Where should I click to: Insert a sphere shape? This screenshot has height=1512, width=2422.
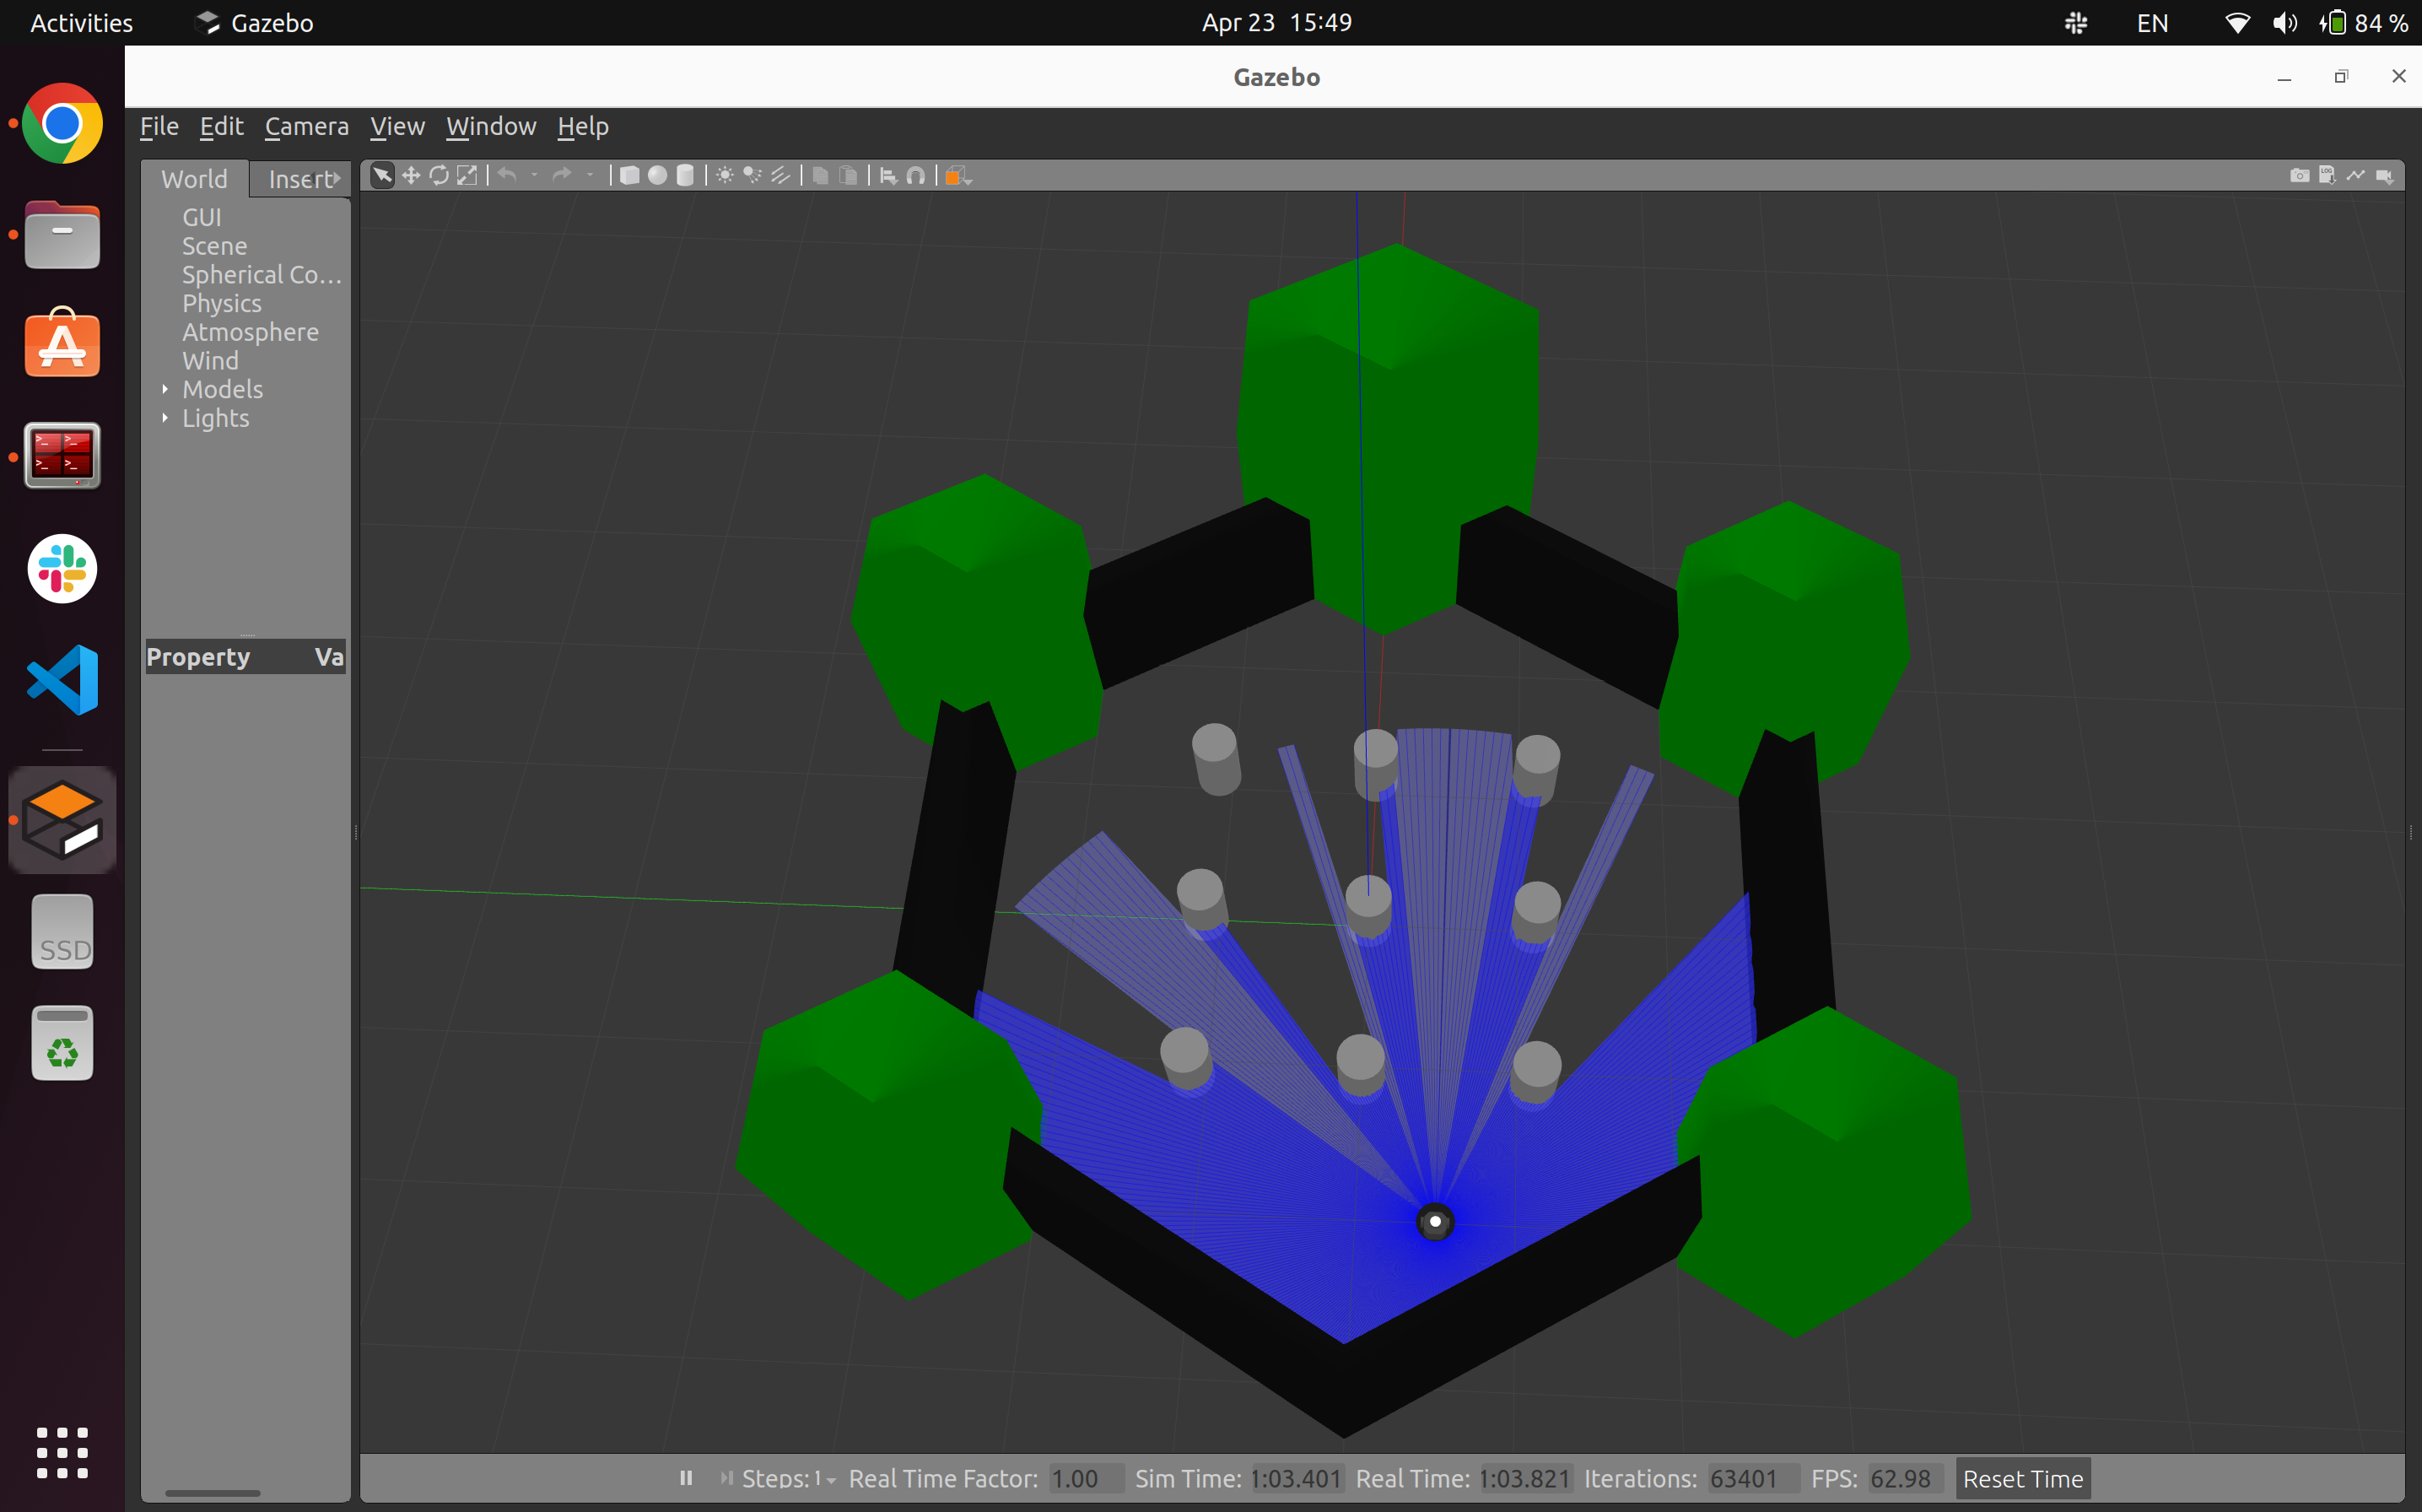658,176
